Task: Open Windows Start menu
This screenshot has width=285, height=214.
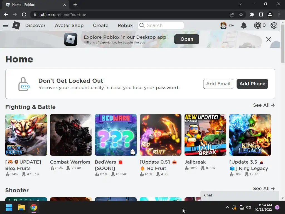Action: pyautogui.click(x=9, y=207)
